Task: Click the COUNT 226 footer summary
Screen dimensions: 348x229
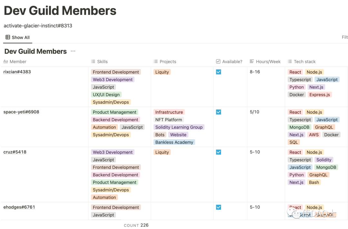Action: coord(136,225)
